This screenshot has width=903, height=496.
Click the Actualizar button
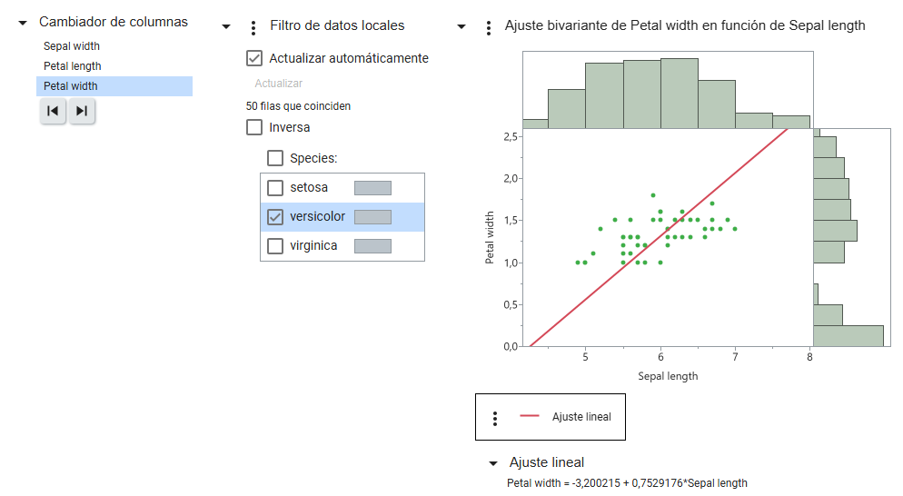point(278,84)
